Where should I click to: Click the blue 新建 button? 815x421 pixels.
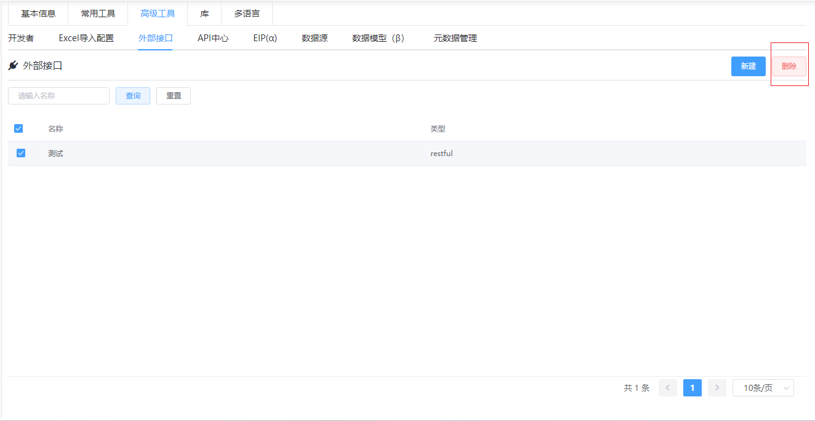[749, 66]
